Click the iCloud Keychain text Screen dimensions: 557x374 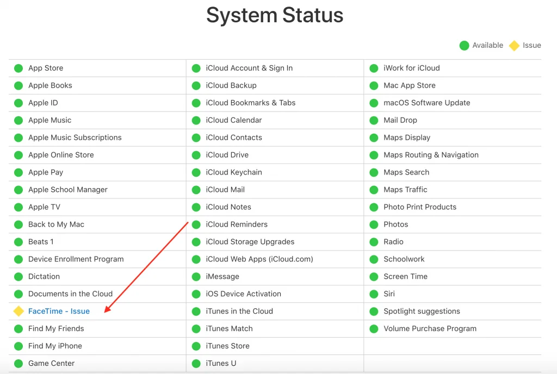(x=234, y=172)
